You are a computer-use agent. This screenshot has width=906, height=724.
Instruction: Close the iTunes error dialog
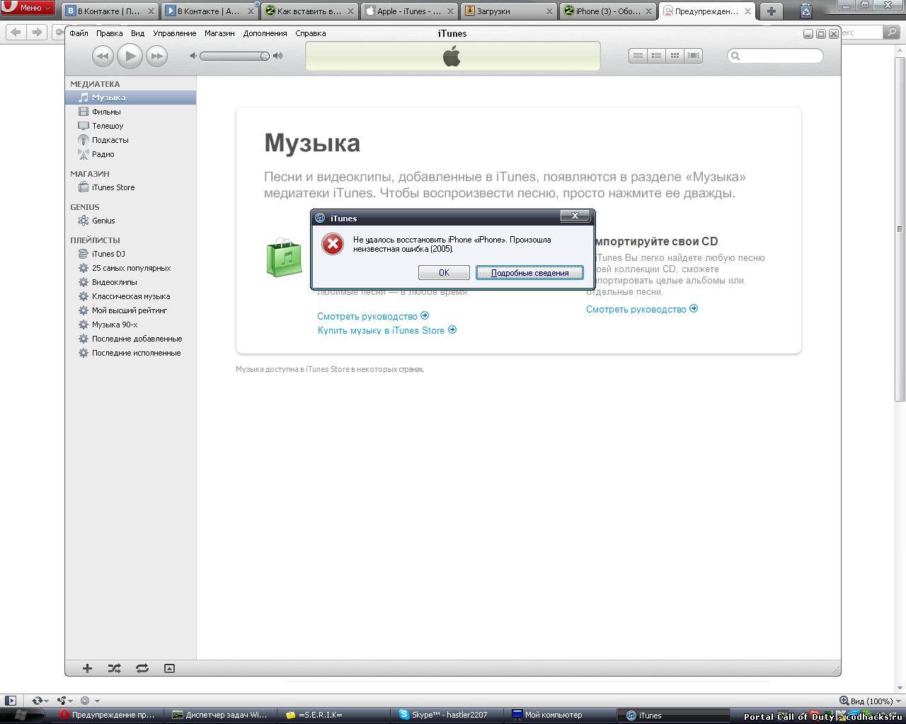tap(575, 216)
